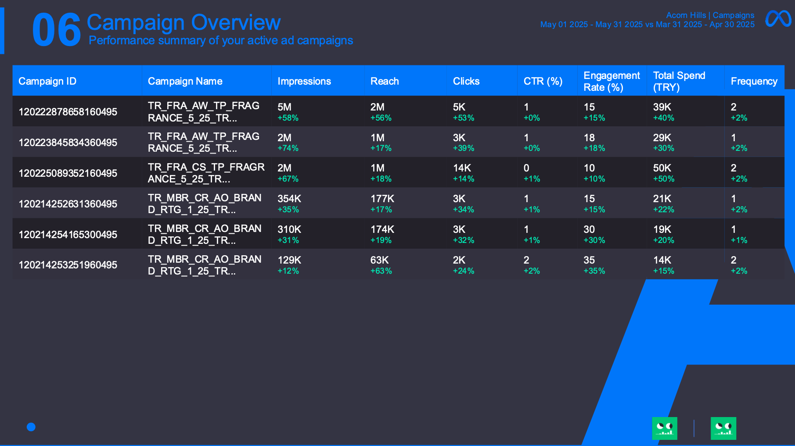Screen dimensions: 795x446
Task: Click the +39% clicks change
Action: 464,148
